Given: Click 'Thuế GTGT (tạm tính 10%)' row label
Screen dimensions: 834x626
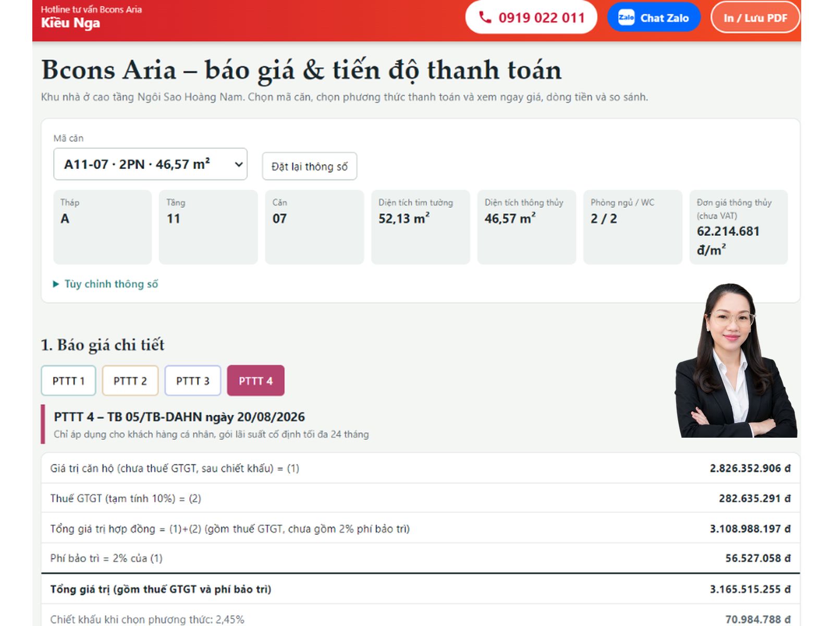Looking at the screenshot, I should point(126,498).
